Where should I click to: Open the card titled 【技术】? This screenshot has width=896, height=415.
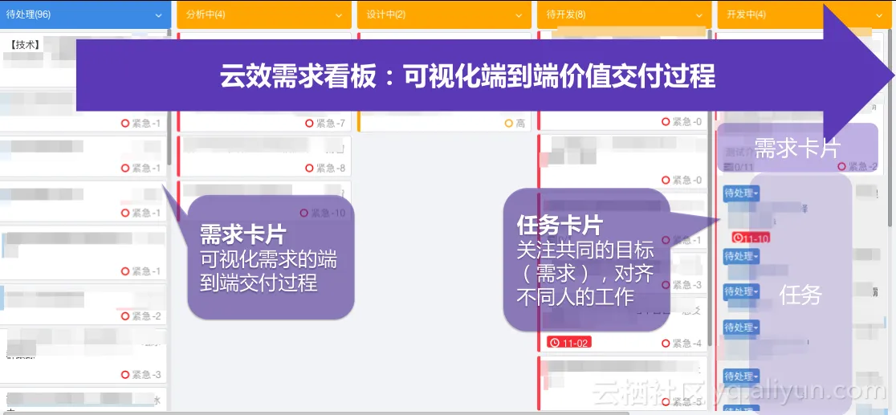click(x=84, y=59)
